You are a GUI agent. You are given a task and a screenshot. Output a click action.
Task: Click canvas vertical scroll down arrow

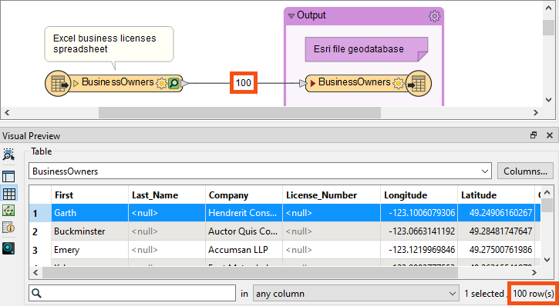(x=549, y=100)
